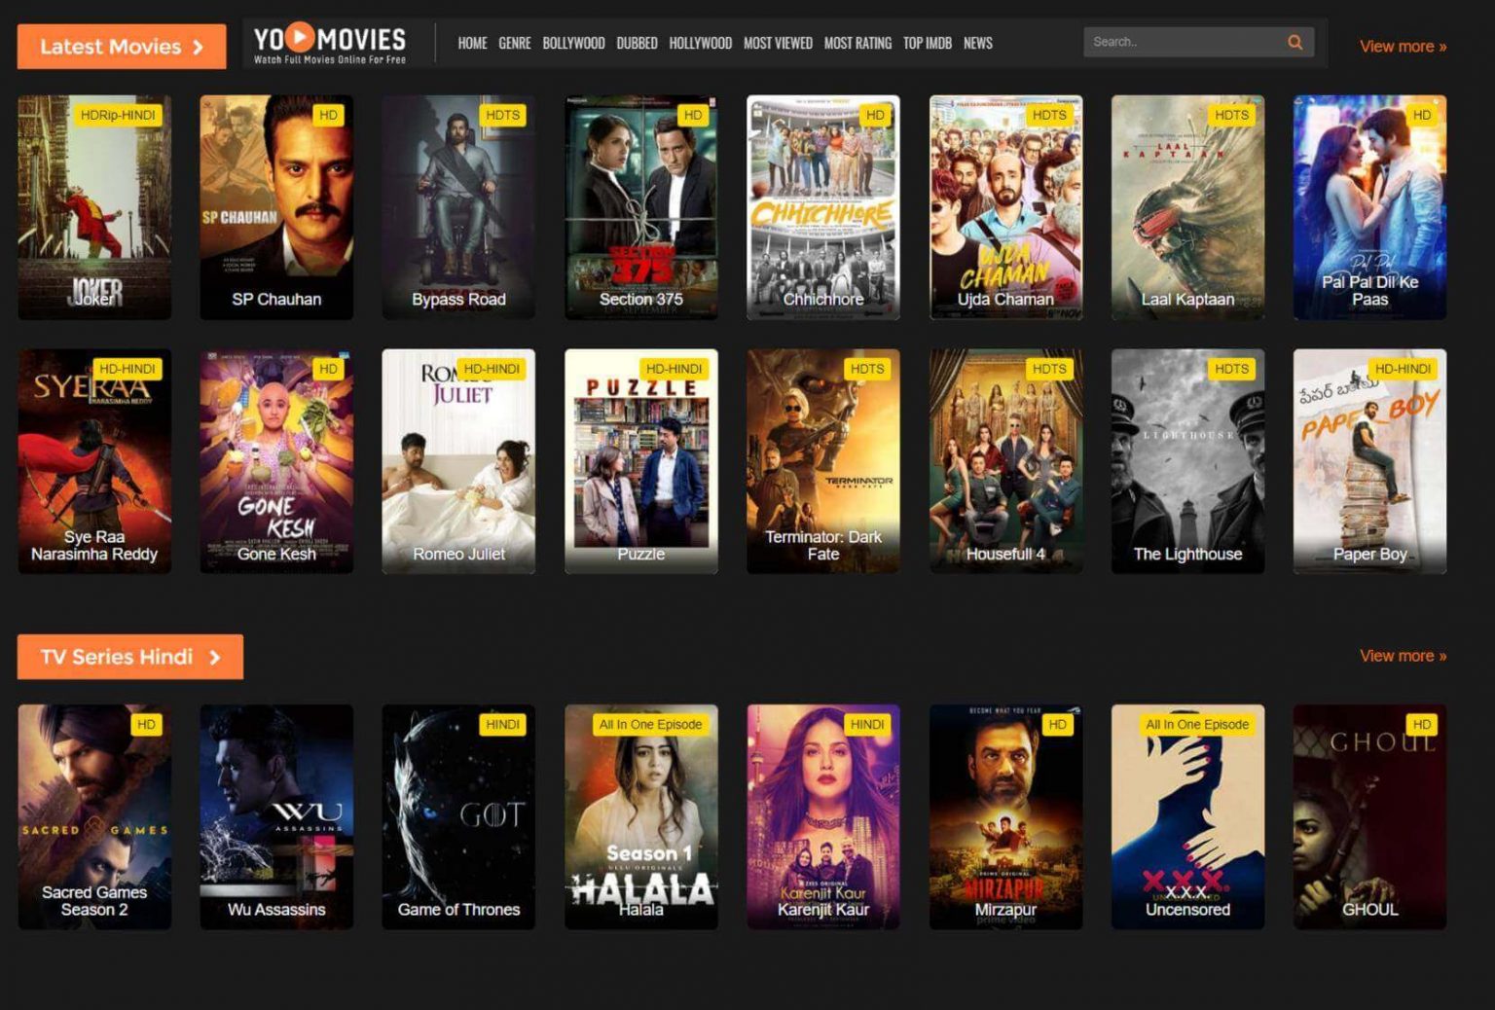Click the orange search magnifier icon
This screenshot has width=1495, height=1010.
1294,42
